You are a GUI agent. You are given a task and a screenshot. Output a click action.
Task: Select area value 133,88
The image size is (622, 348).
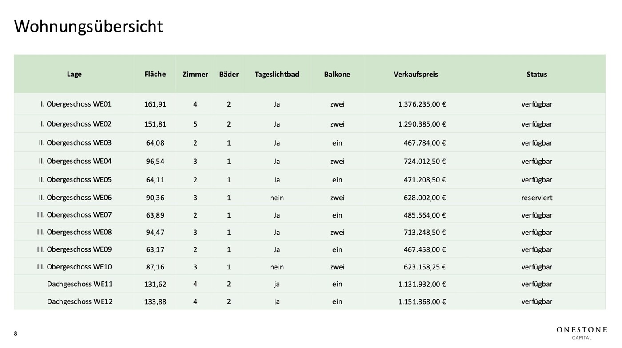[155, 301]
